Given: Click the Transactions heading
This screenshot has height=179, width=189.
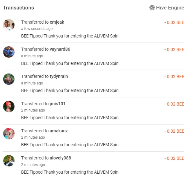Looking at the screenshot, I should click(19, 8).
